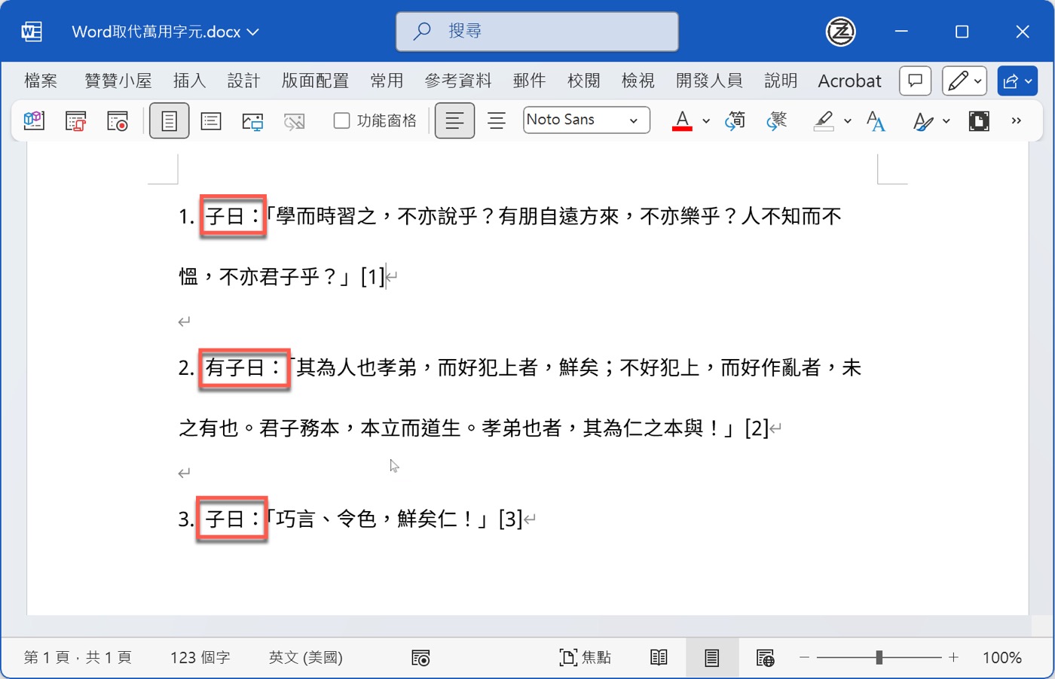
Task: Open the Acrobat tab
Action: 849,81
